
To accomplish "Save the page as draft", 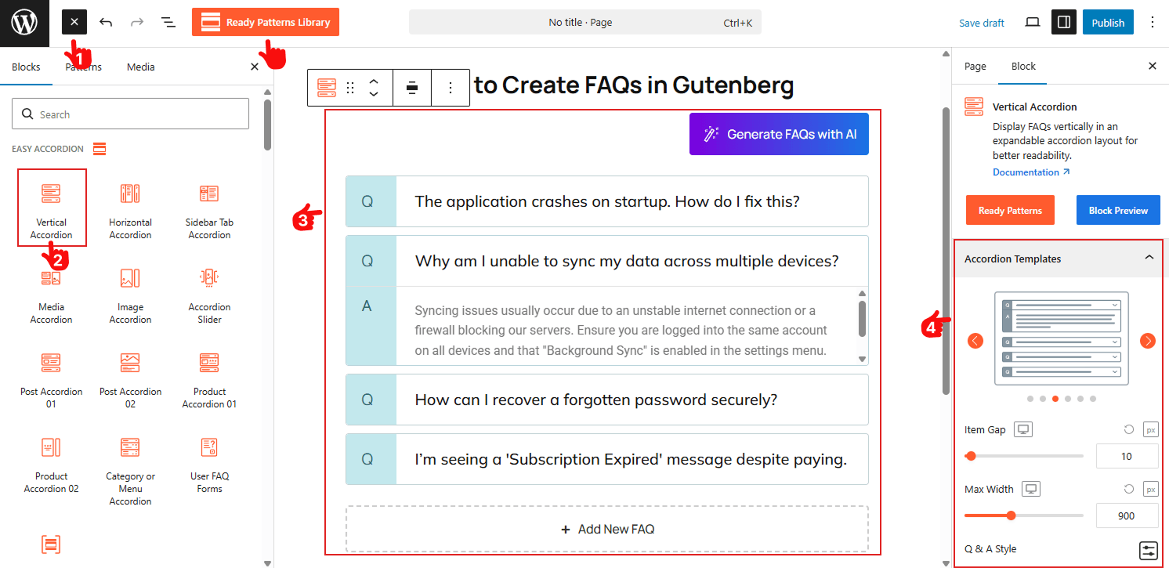I will click(982, 23).
